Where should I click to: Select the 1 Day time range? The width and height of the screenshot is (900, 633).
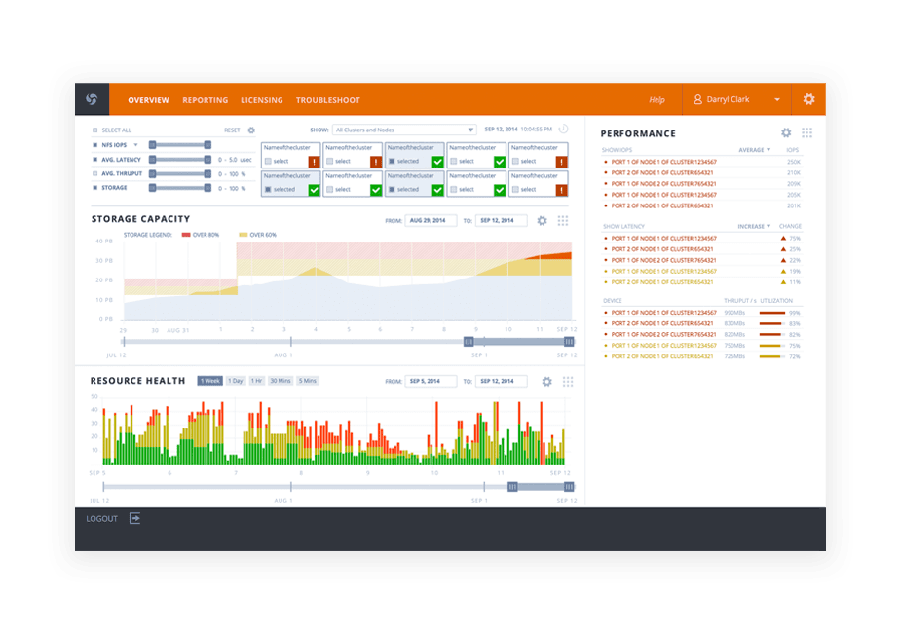pyautogui.click(x=236, y=381)
